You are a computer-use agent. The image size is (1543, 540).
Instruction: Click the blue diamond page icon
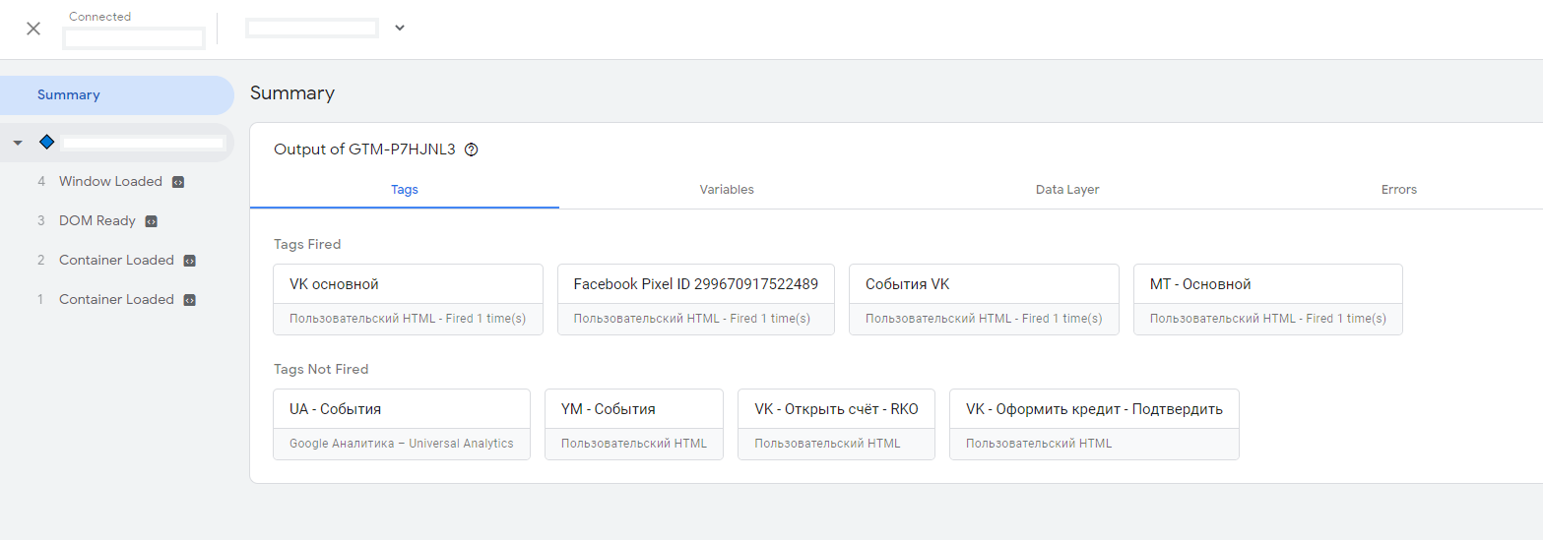point(46,143)
